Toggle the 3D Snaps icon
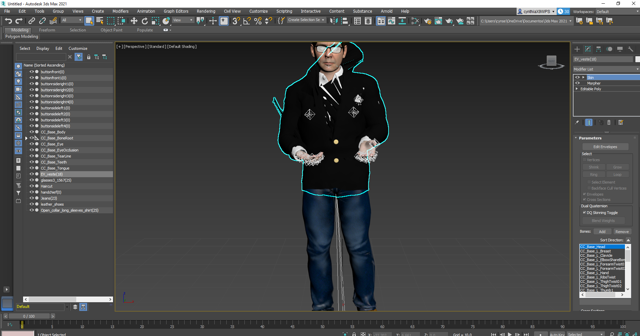The height and width of the screenshot is (336, 640). coord(236,21)
